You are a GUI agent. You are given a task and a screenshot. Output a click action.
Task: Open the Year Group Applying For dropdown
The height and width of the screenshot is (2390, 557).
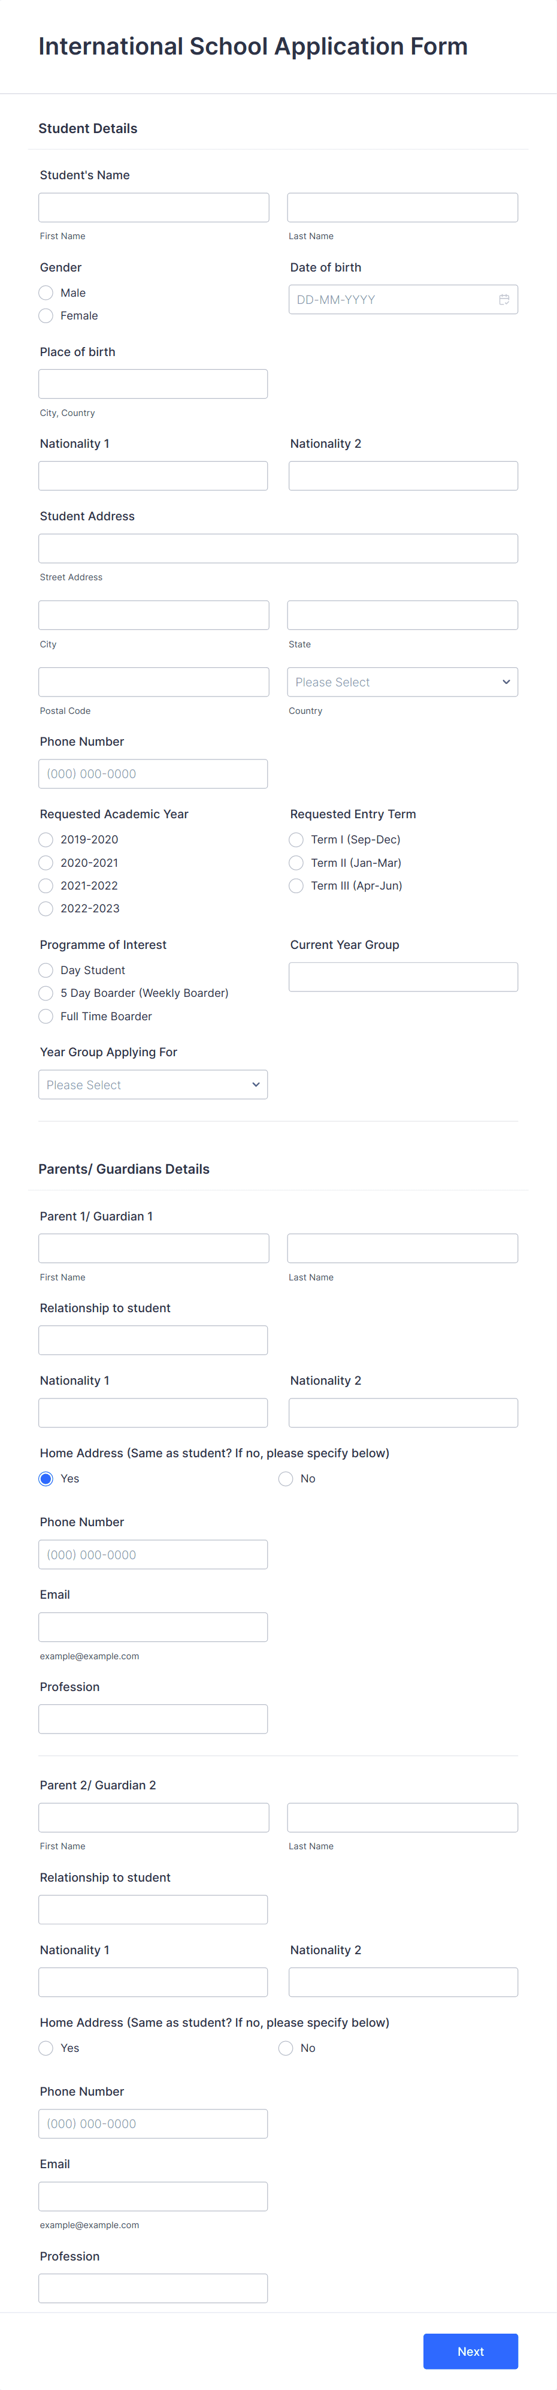[153, 1084]
